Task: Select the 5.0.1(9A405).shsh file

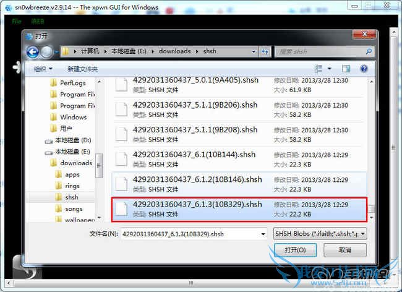Action: 239,85
